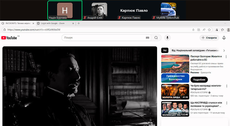
Task: Open a new browser tab with plus button
Action: click(x=79, y=23)
